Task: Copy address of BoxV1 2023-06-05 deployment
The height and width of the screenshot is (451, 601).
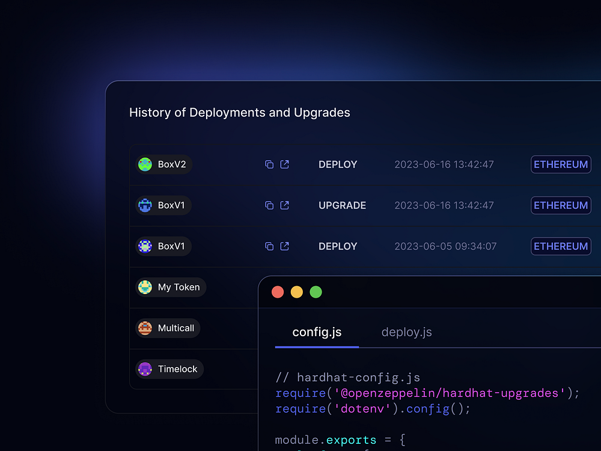Action: 269,246
